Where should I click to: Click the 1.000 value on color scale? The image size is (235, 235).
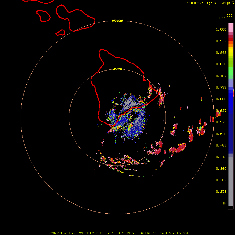pyautogui.click(x=221, y=29)
